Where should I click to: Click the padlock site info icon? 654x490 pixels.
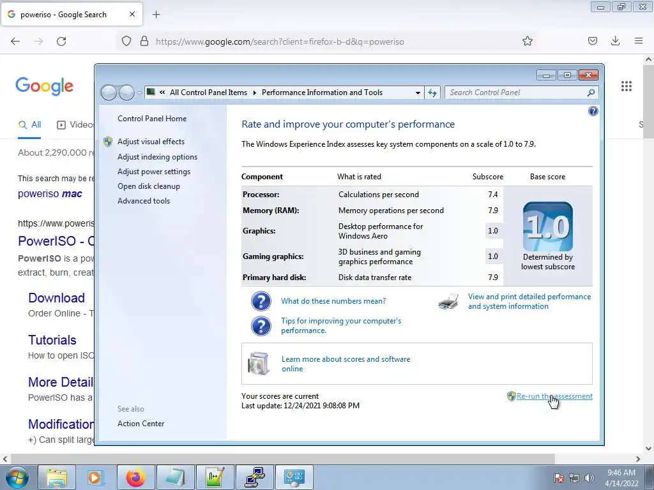tap(144, 41)
